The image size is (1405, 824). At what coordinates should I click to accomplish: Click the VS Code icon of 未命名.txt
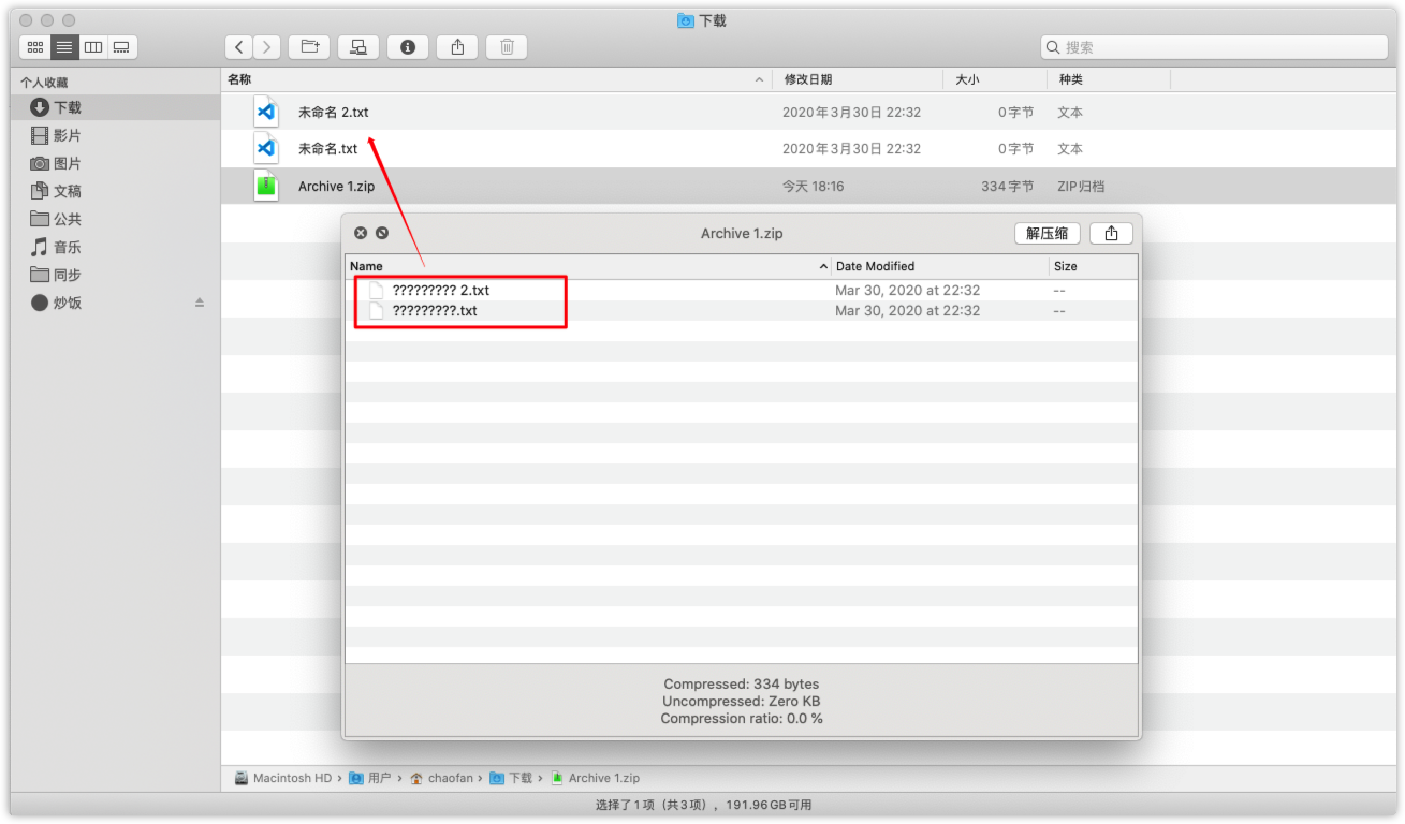tap(267, 148)
